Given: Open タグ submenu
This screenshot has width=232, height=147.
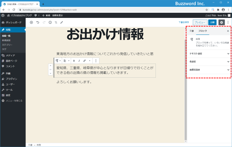Looking at the screenshot, I should (4, 49).
